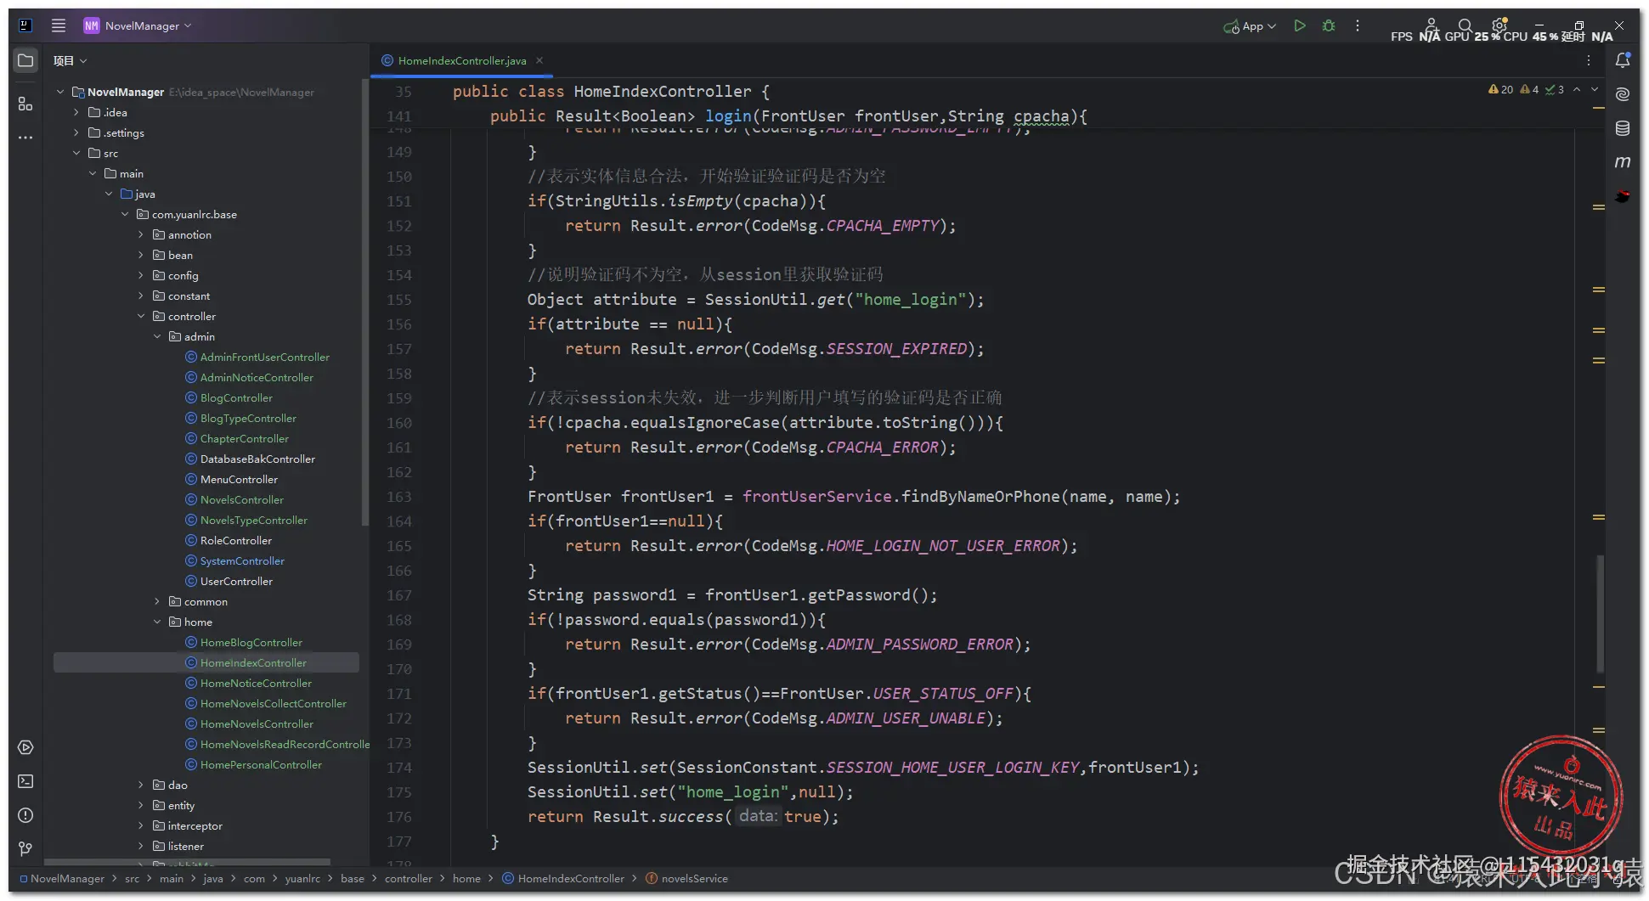Screen dimensions: 1649x901
Task: Jump to the previous highlighted error
Action: pyautogui.click(x=1577, y=89)
